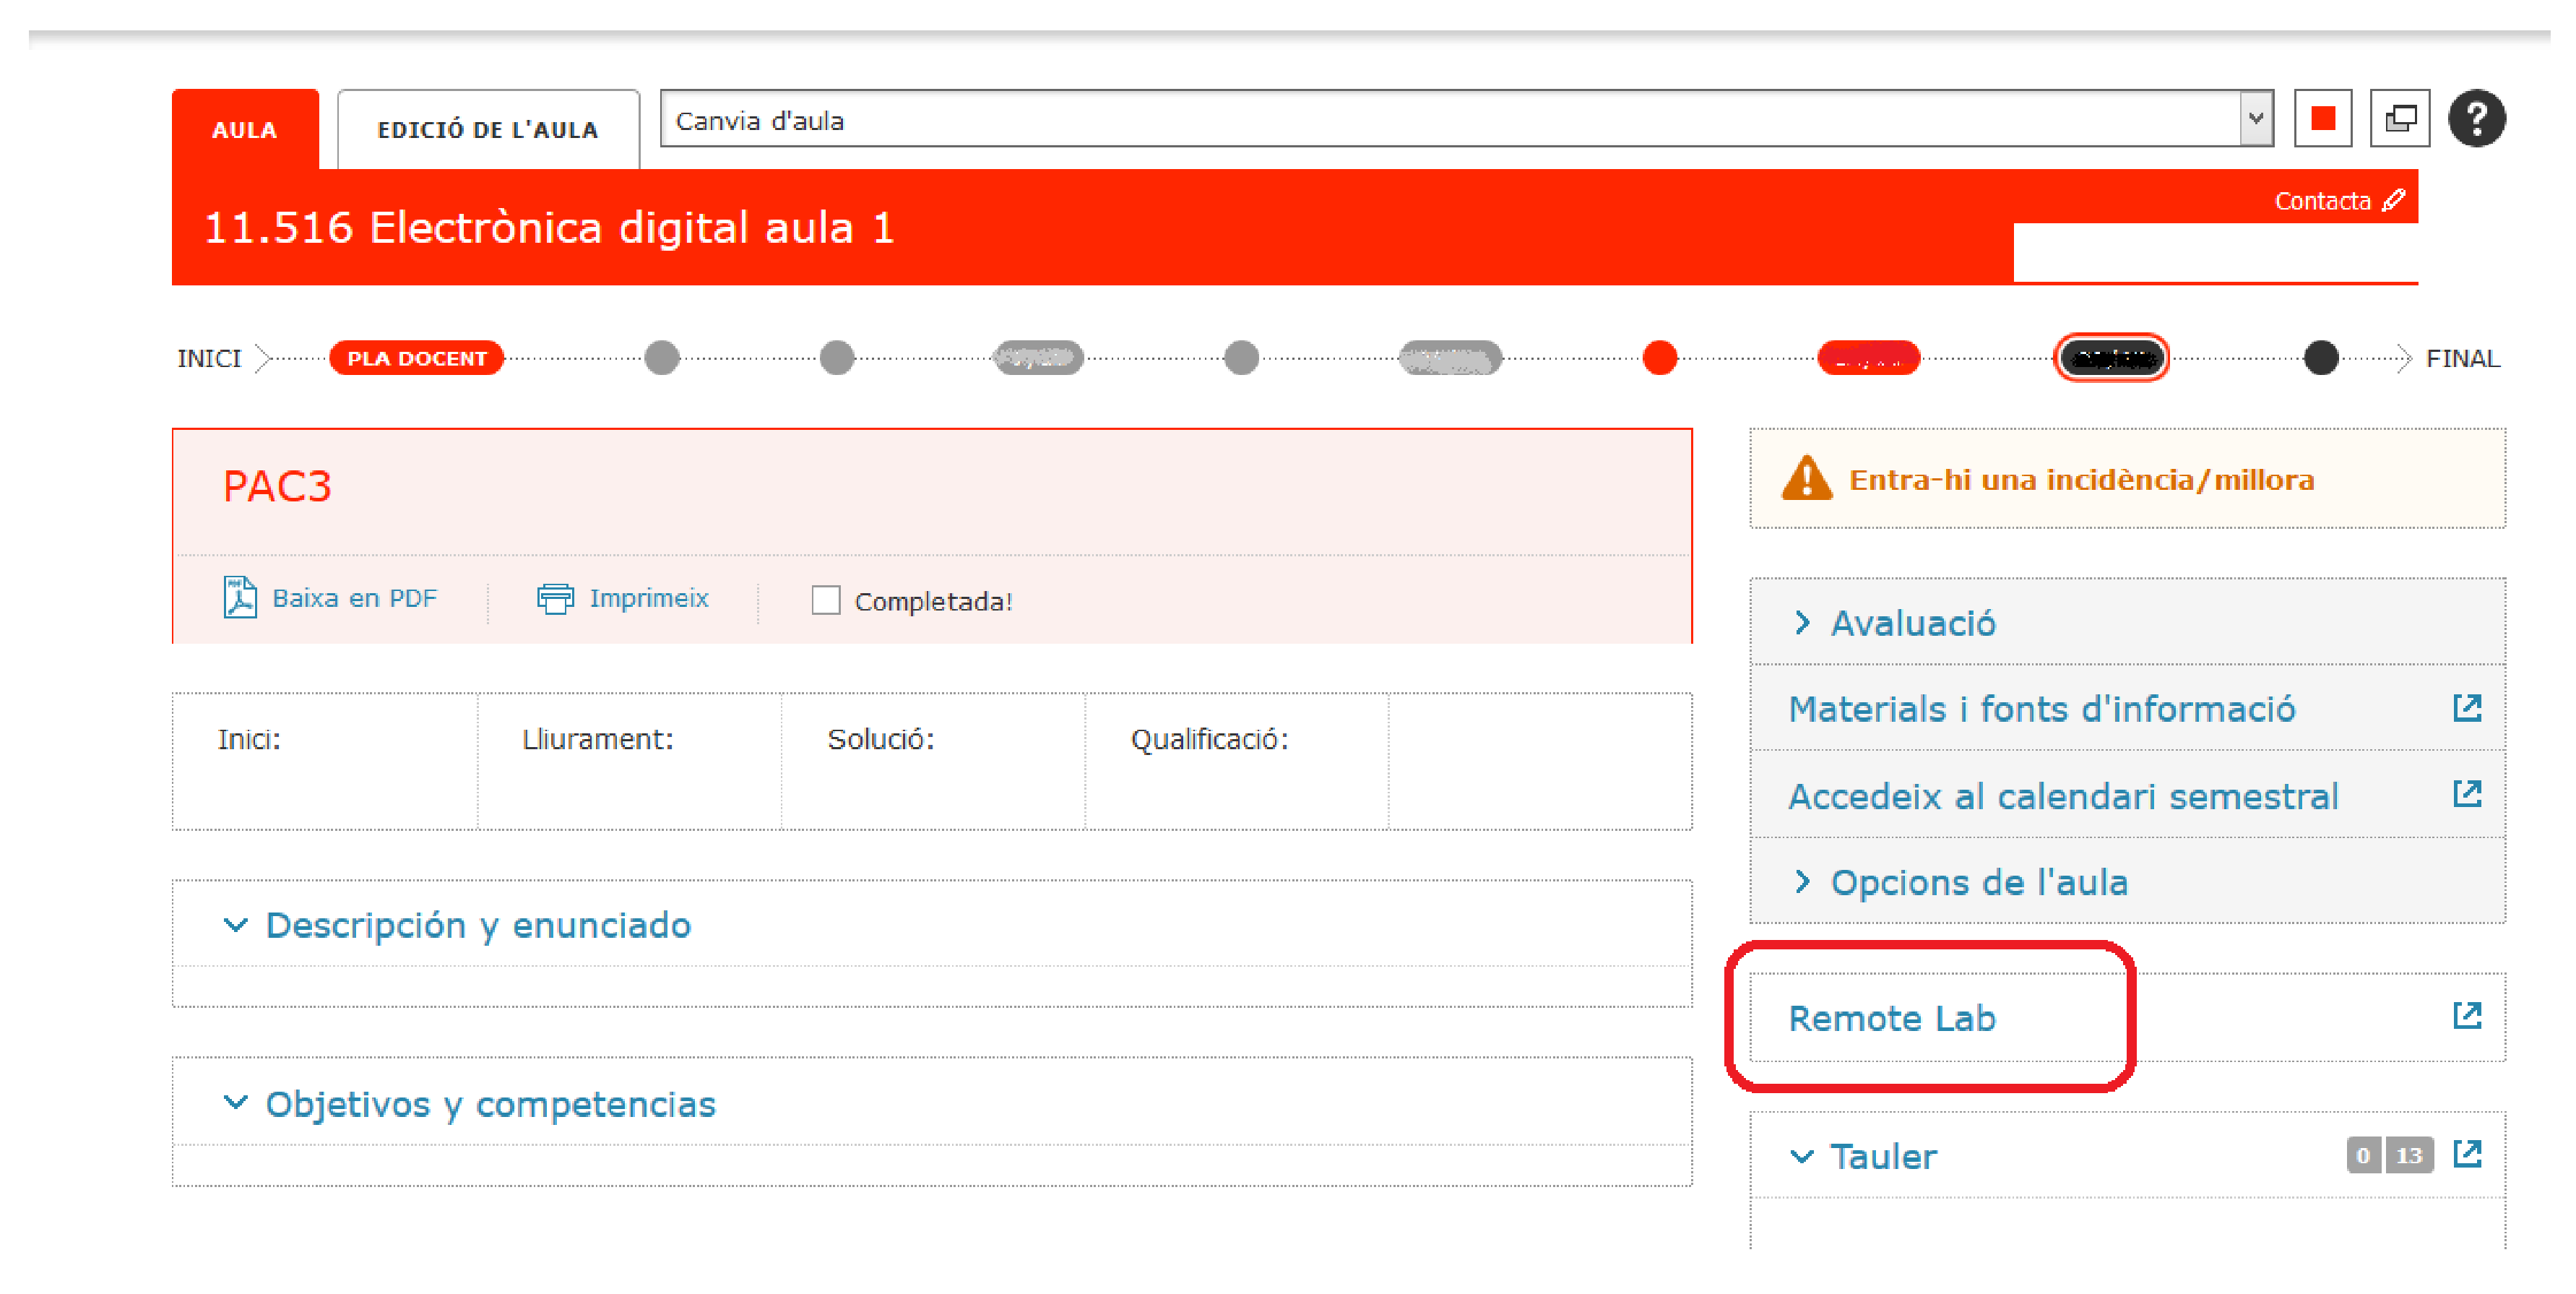Open the EDICIÓ DE L'AULA tab
Viewport: 2576px width, 1294px height.
(x=488, y=130)
